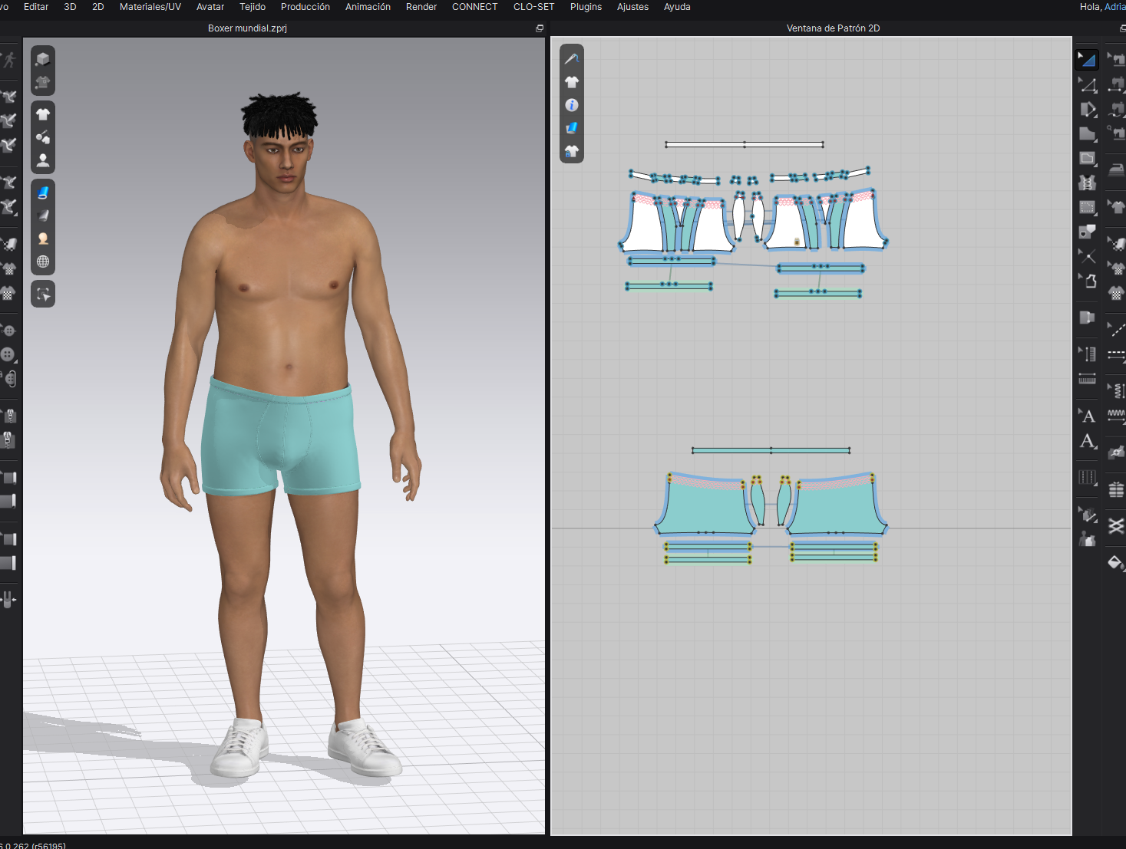This screenshot has height=849, width=1126.
Task: Click the puffer jacket quilting icon
Action: (x=1116, y=489)
